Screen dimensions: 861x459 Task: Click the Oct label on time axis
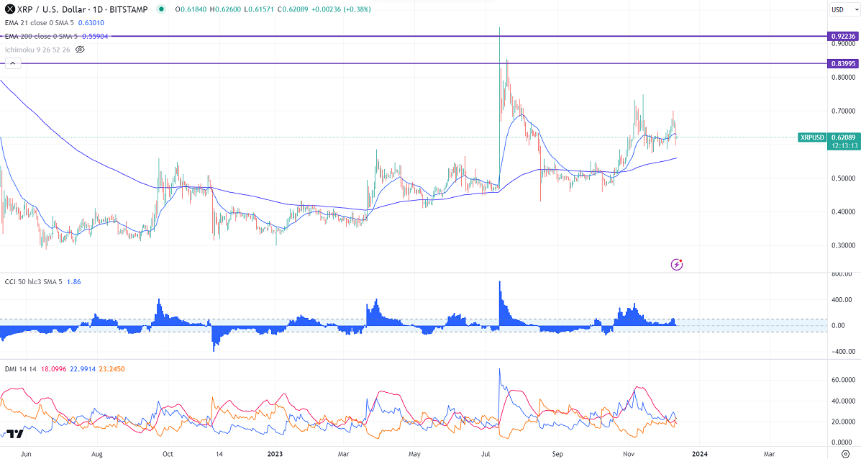point(168,454)
